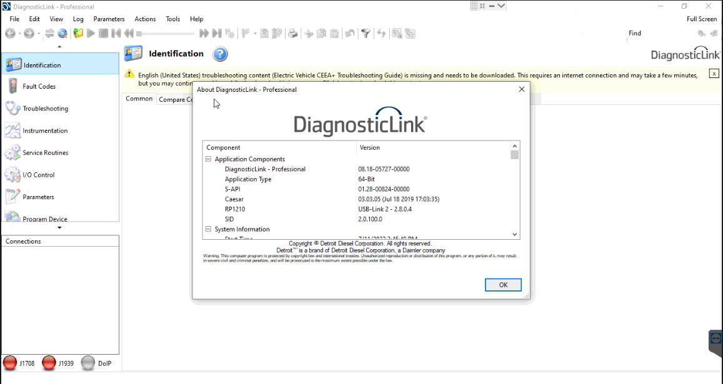Click the DoIP gray status indicator
Image resolution: width=723 pixels, height=384 pixels.
coord(88,363)
